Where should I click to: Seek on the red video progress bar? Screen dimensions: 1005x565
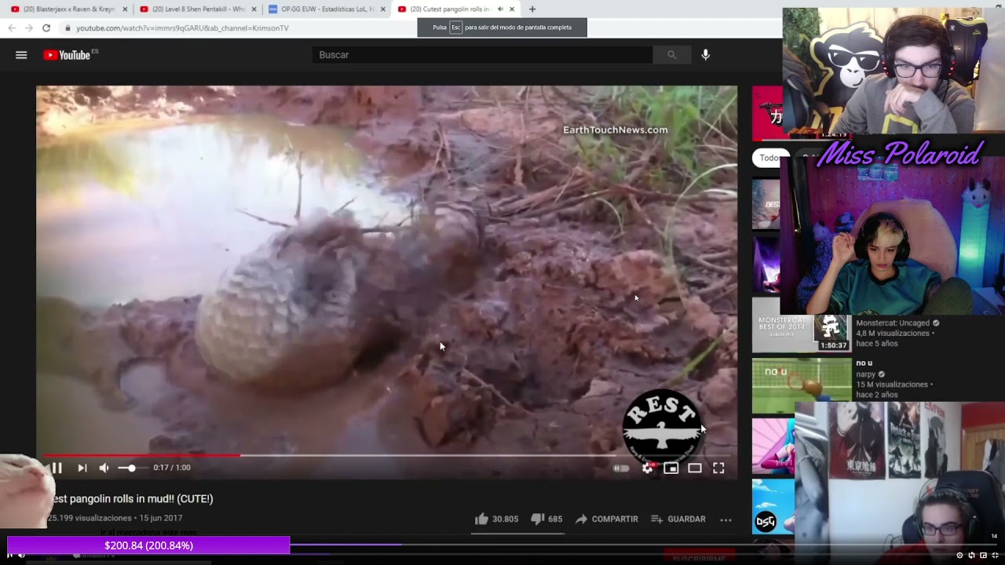[x=141, y=455]
